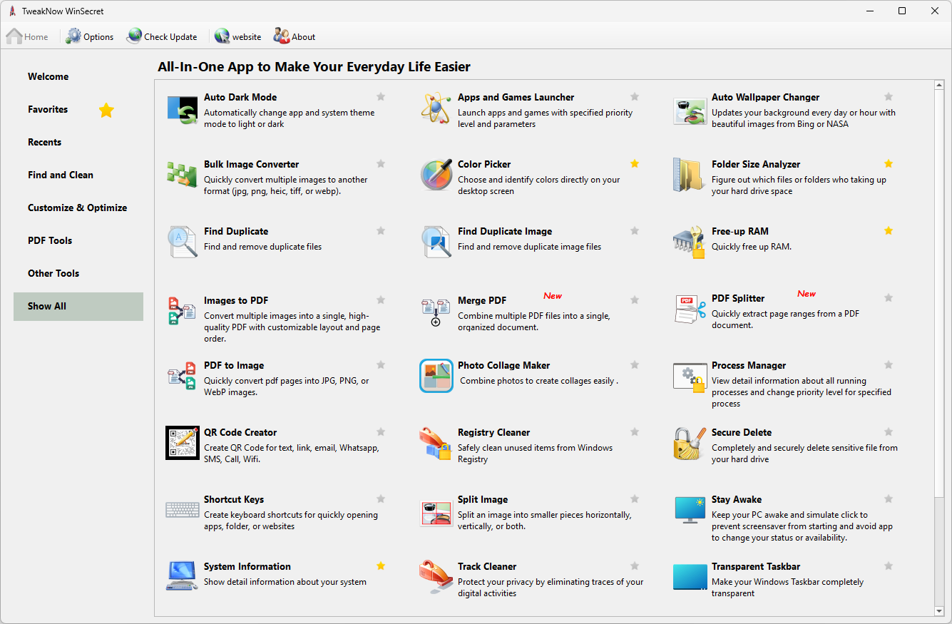The image size is (952, 624).
Task: Go to the Welcome section
Action: pyautogui.click(x=78, y=76)
